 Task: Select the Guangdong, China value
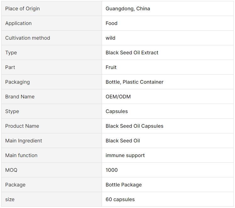coord(128,8)
